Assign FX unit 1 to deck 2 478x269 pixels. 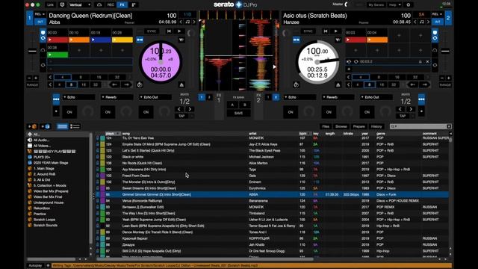pos(209,97)
